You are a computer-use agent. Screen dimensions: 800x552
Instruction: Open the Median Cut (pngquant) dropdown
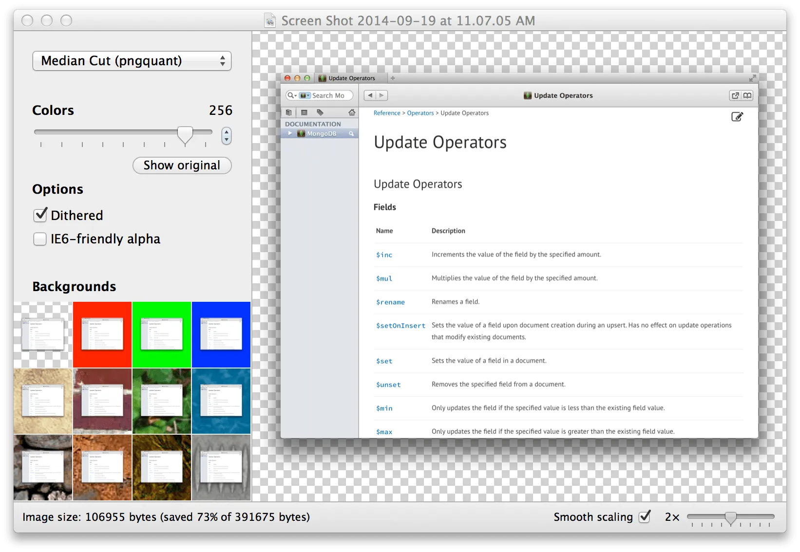(x=132, y=61)
